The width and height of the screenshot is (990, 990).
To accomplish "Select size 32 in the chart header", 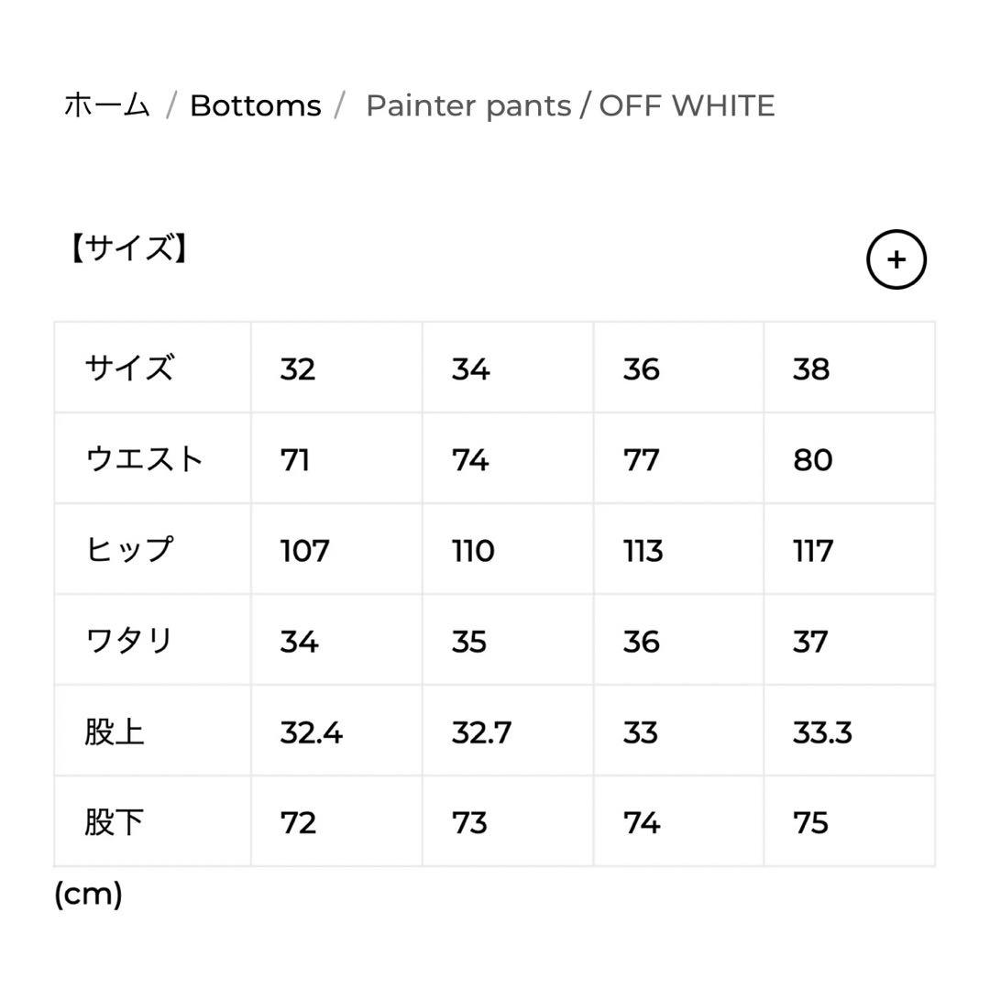I will point(297,368).
